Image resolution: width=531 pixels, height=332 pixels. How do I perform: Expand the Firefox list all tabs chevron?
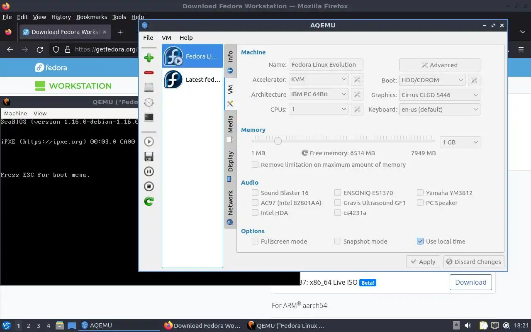tap(522, 32)
